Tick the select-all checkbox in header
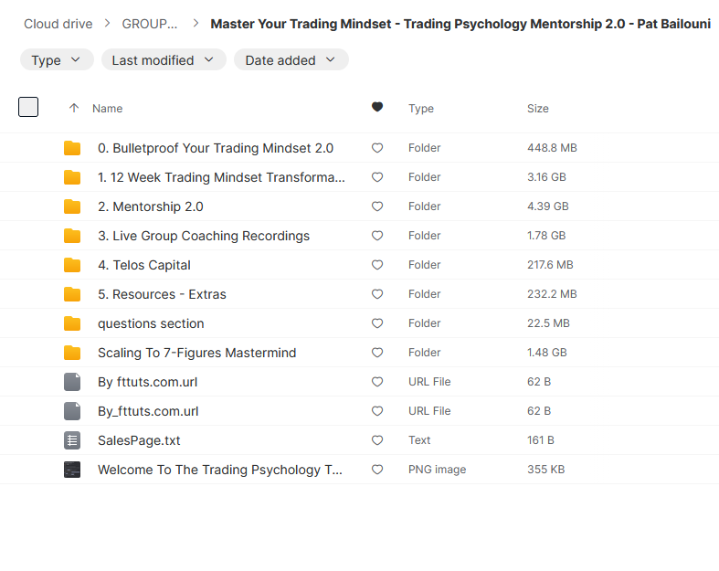Image resolution: width=719 pixels, height=571 pixels. point(28,107)
